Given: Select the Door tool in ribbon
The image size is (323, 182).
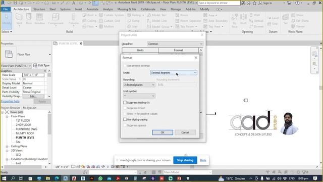Looking at the screenshot, I should coord(29,19).
